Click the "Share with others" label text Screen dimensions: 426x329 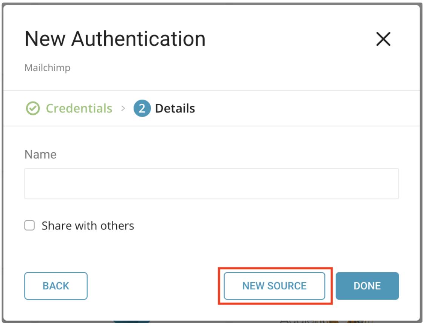(x=88, y=226)
